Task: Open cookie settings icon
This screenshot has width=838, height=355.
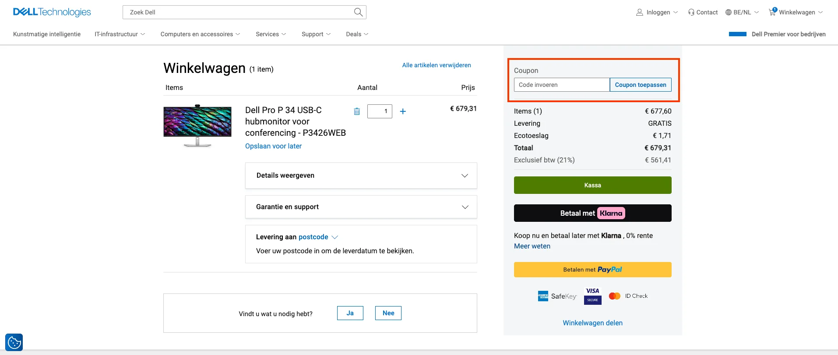Action: [x=14, y=342]
